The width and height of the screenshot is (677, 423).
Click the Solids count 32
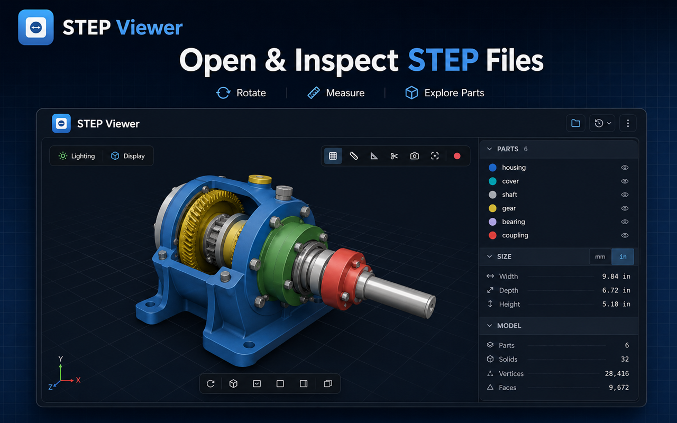tap(625, 359)
